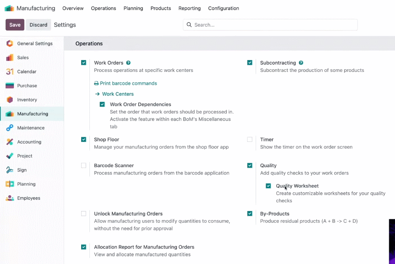Click the Manufacturing app logo icon
This screenshot has width=395, height=264.
coord(9,8)
